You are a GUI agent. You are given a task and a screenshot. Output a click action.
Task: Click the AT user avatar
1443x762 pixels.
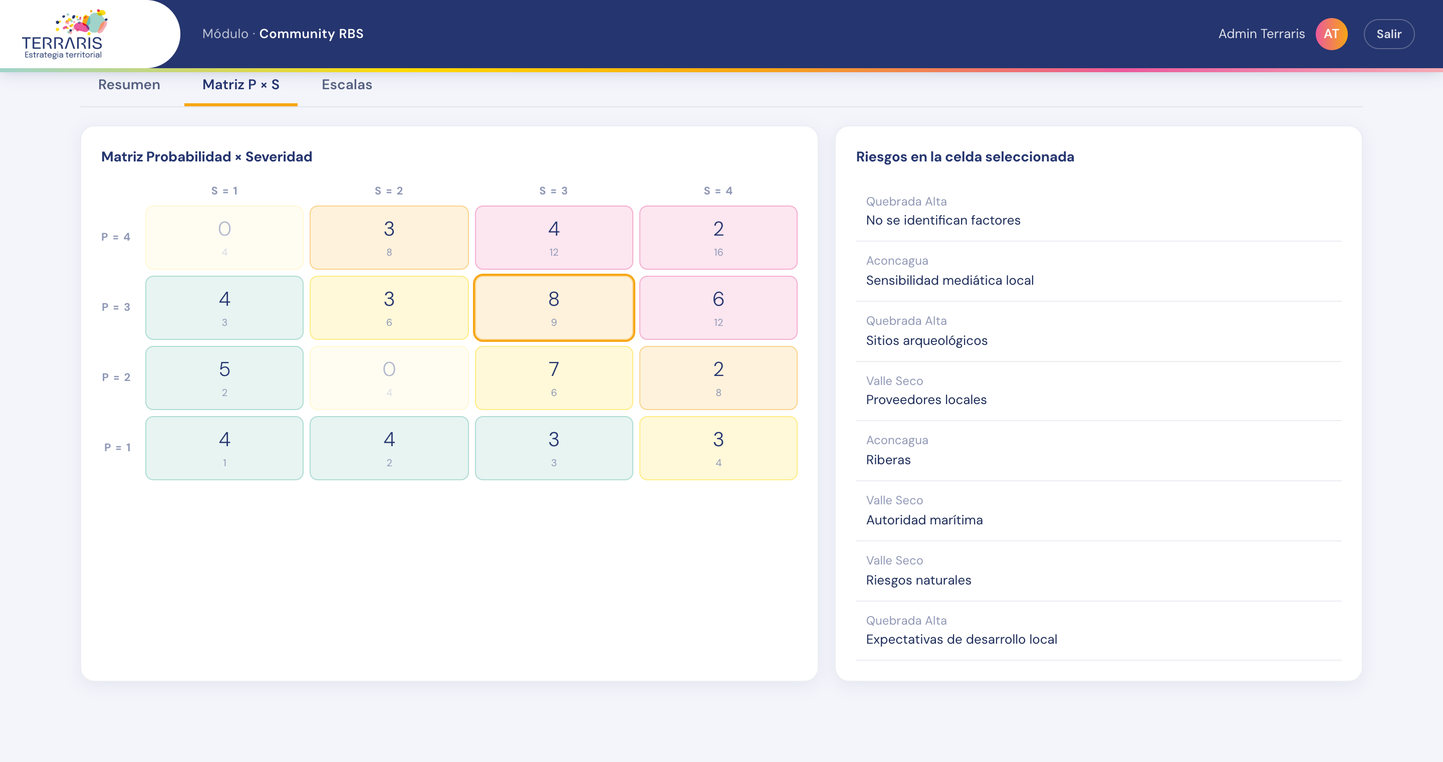[1331, 34]
